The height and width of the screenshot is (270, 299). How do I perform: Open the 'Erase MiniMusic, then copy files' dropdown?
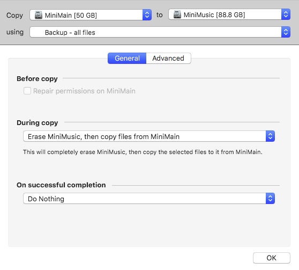(x=149, y=136)
